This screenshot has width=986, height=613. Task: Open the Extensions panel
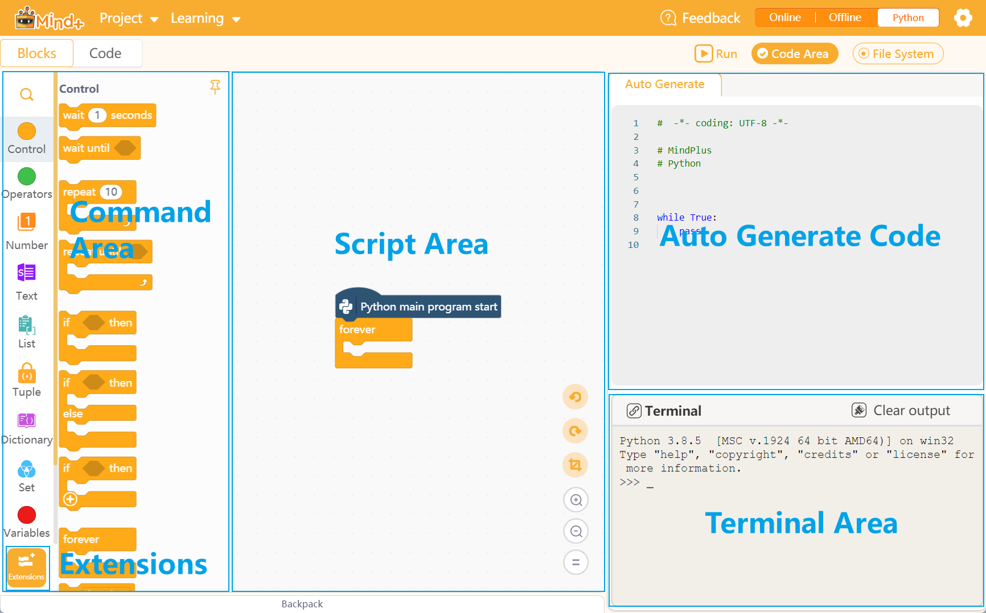[x=27, y=568]
